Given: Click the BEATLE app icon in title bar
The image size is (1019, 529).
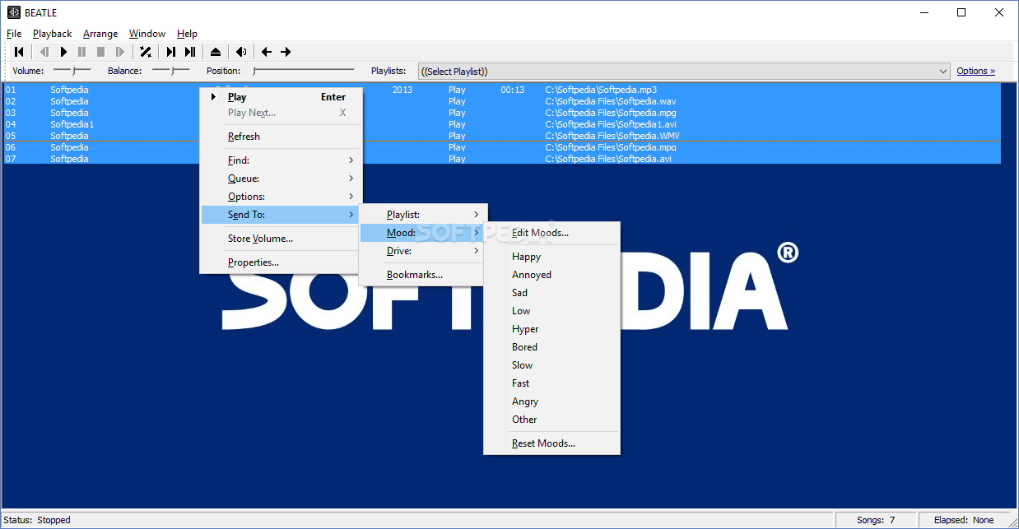Looking at the screenshot, I should 14,12.
